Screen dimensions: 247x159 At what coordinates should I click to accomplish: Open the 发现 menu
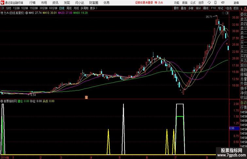67,3
